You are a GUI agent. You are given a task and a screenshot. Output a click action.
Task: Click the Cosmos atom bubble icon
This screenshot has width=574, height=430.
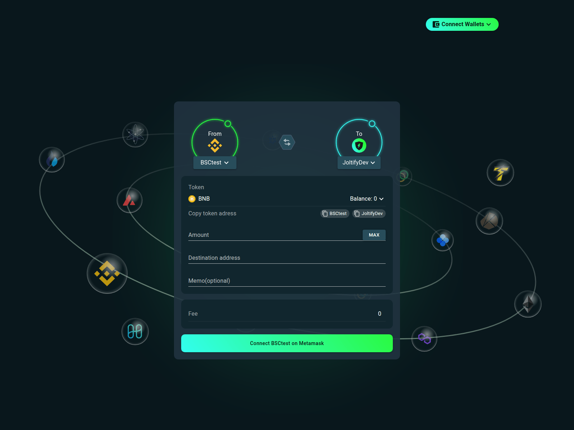[x=135, y=134]
